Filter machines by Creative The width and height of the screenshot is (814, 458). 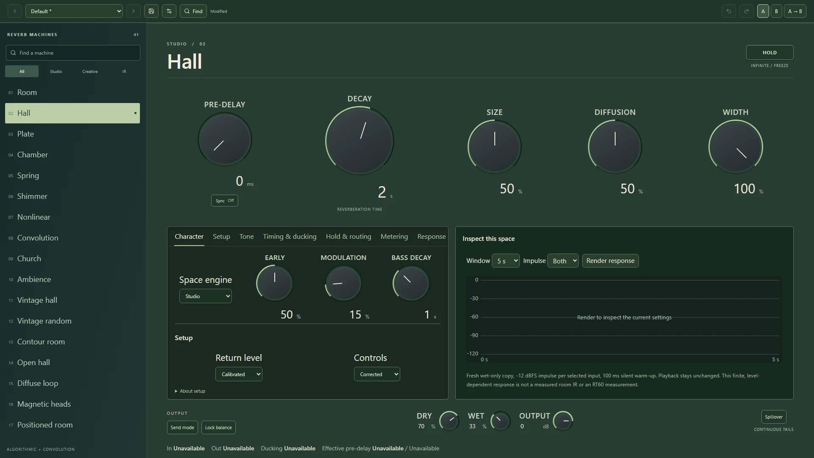[x=90, y=71]
